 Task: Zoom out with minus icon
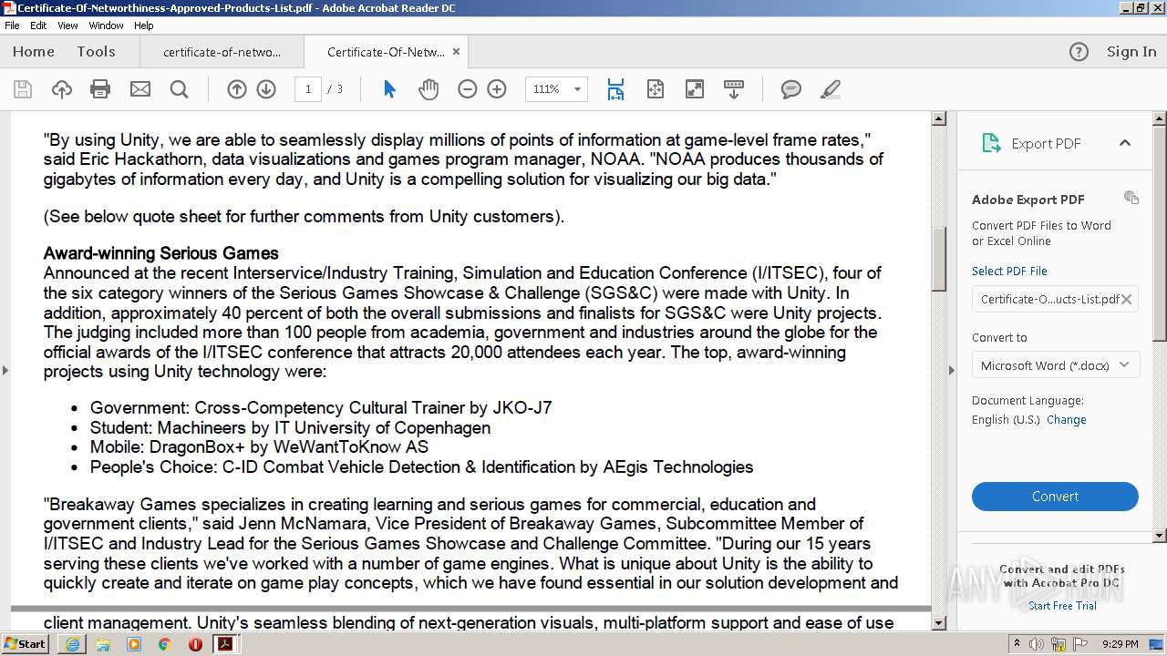468,89
